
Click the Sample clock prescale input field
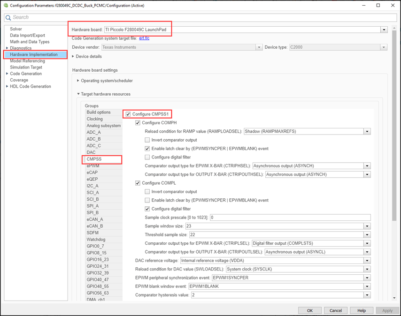click(290, 218)
